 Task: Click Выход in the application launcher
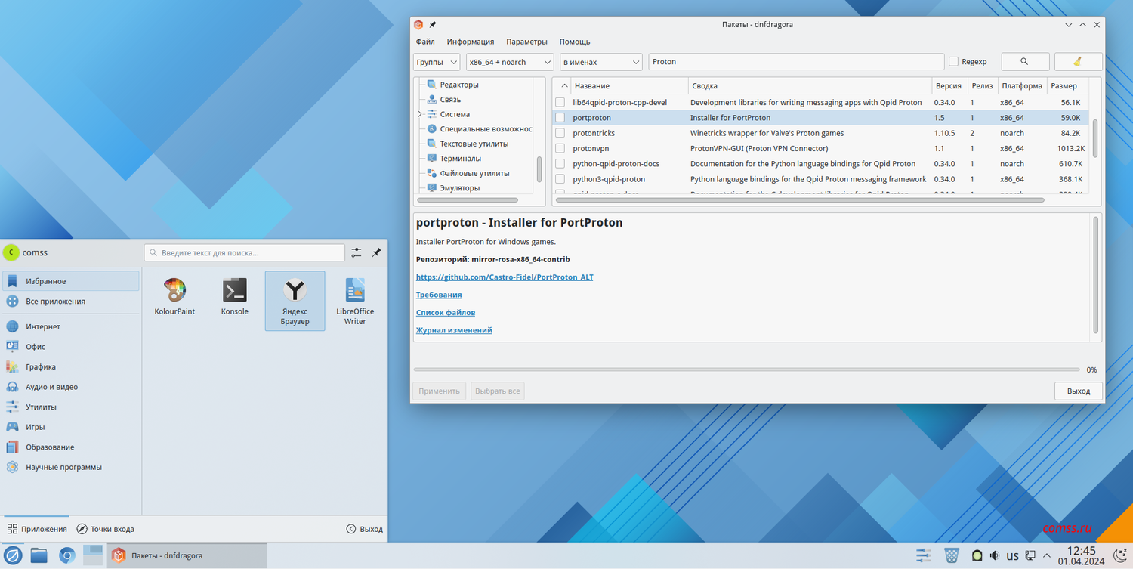coord(365,529)
